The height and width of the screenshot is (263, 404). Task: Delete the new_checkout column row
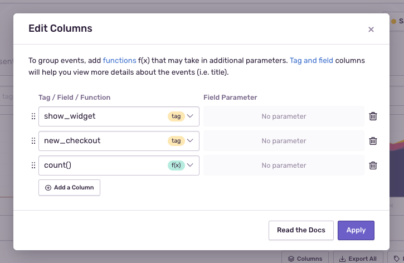coord(373,141)
